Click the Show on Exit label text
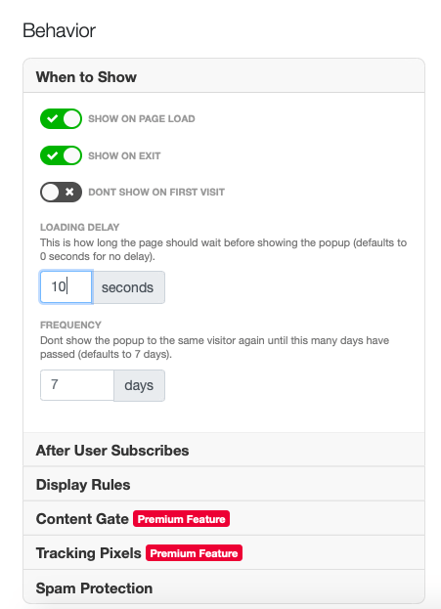 (x=124, y=155)
